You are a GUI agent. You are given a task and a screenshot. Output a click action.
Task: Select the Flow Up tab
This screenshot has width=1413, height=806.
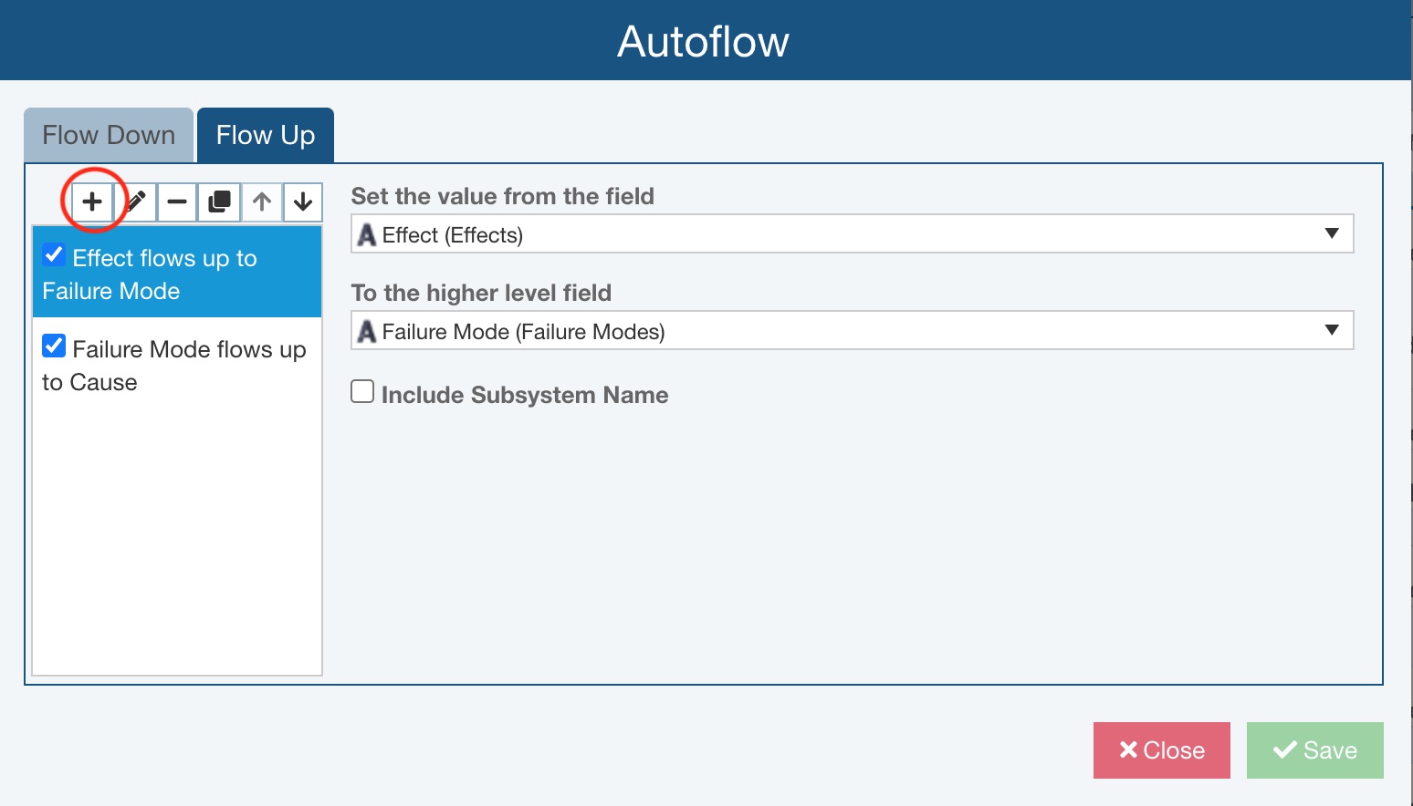(x=266, y=135)
